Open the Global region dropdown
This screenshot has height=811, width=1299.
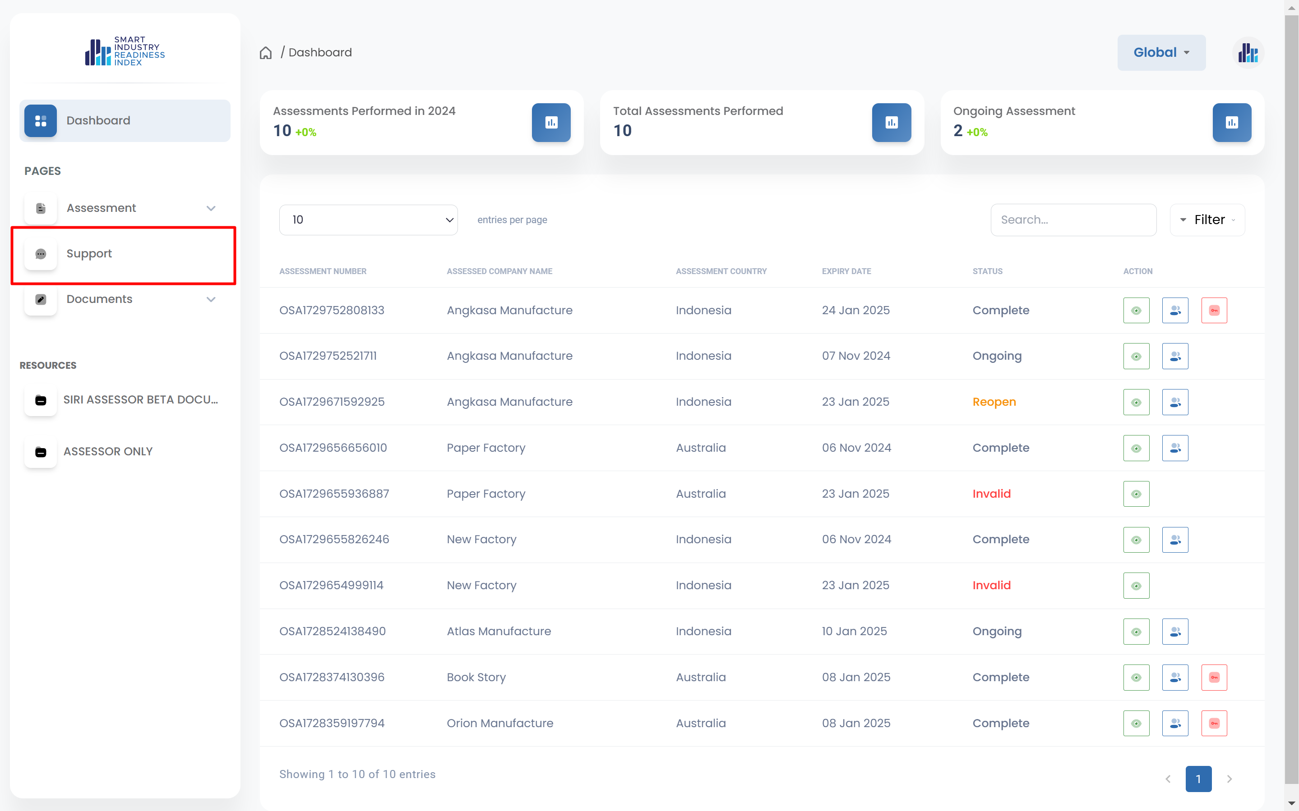coord(1161,53)
